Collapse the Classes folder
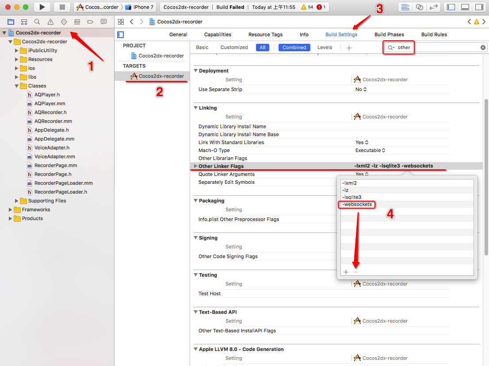489x366 pixels. point(16,86)
